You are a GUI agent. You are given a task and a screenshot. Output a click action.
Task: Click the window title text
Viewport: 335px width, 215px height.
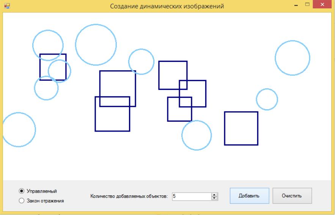click(167, 6)
